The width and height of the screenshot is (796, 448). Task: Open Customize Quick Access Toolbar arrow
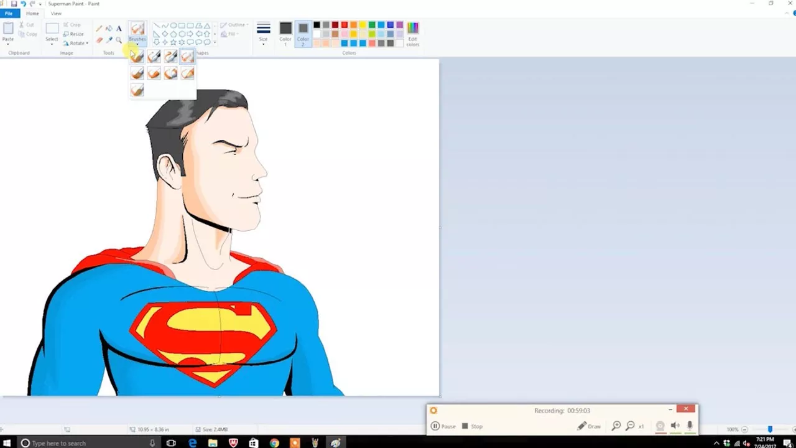(42, 4)
